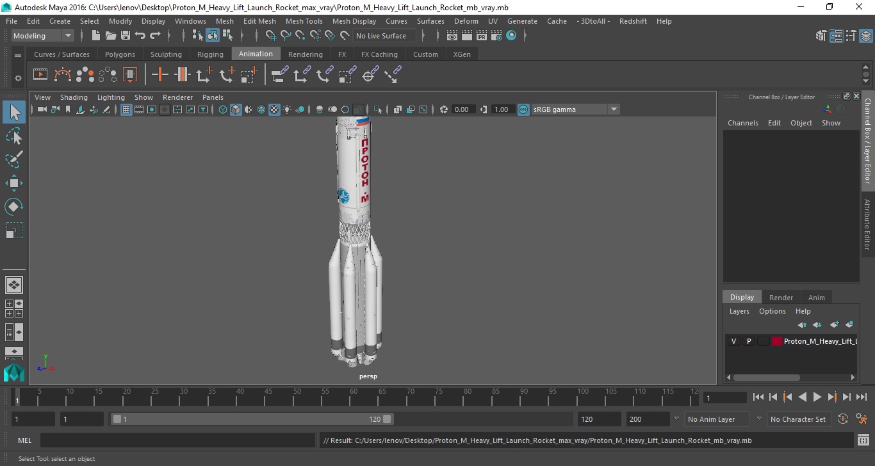The width and height of the screenshot is (875, 466).
Task: Open the Layers menu in Layer Editor
Action: point(739,311)
